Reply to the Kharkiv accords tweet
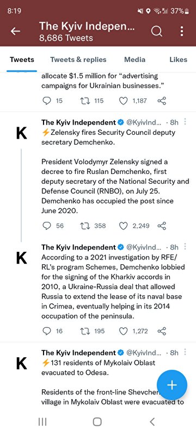 coord(47,331)
